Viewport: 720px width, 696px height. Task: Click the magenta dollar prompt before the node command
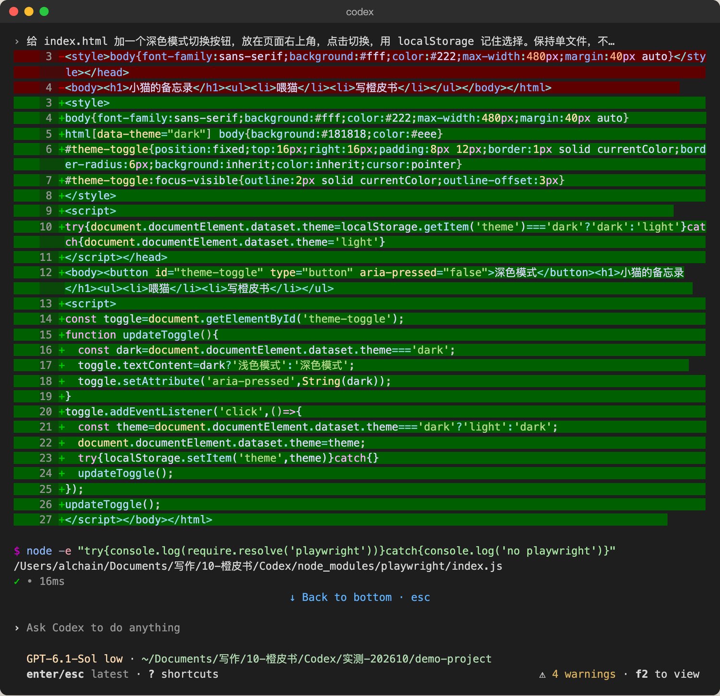click(x=17, y=551)
